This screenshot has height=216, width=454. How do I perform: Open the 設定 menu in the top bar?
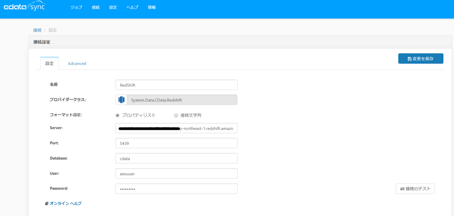113,8
